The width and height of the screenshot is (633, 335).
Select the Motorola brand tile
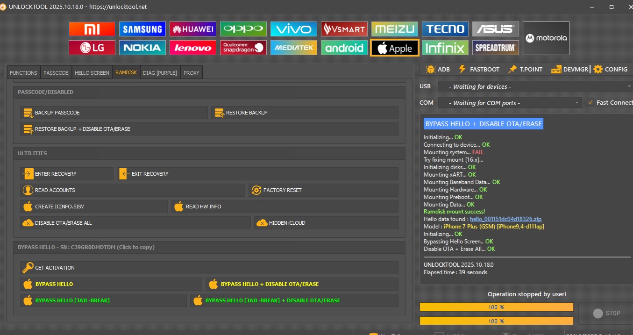[546, 38]
